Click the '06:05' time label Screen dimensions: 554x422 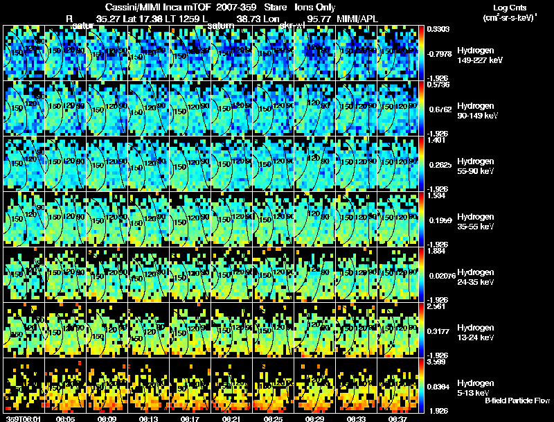65,419
